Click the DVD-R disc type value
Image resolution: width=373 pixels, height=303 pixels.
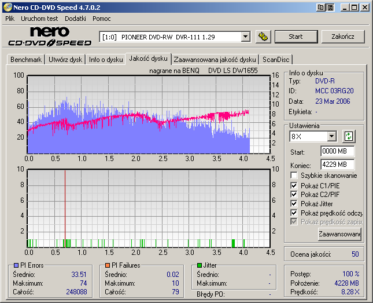(x=325, y=81)
